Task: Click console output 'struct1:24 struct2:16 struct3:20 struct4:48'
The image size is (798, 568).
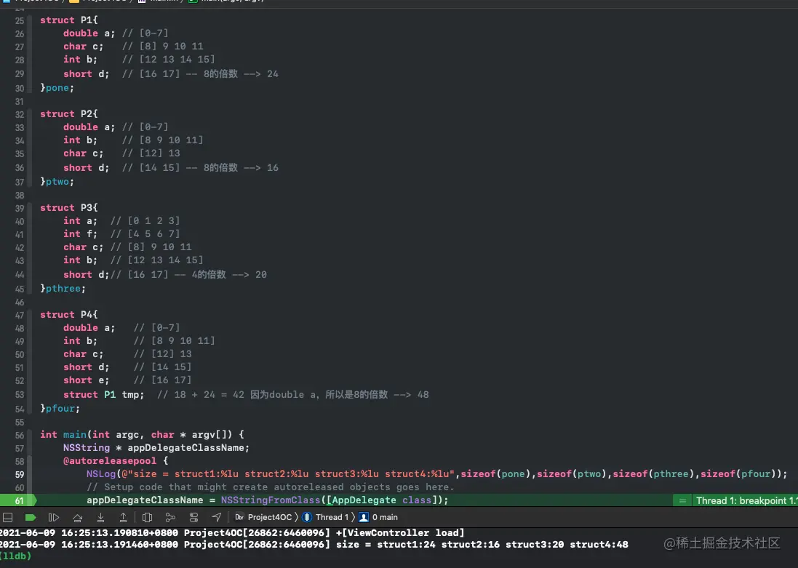Action: (x=503, y=545)
